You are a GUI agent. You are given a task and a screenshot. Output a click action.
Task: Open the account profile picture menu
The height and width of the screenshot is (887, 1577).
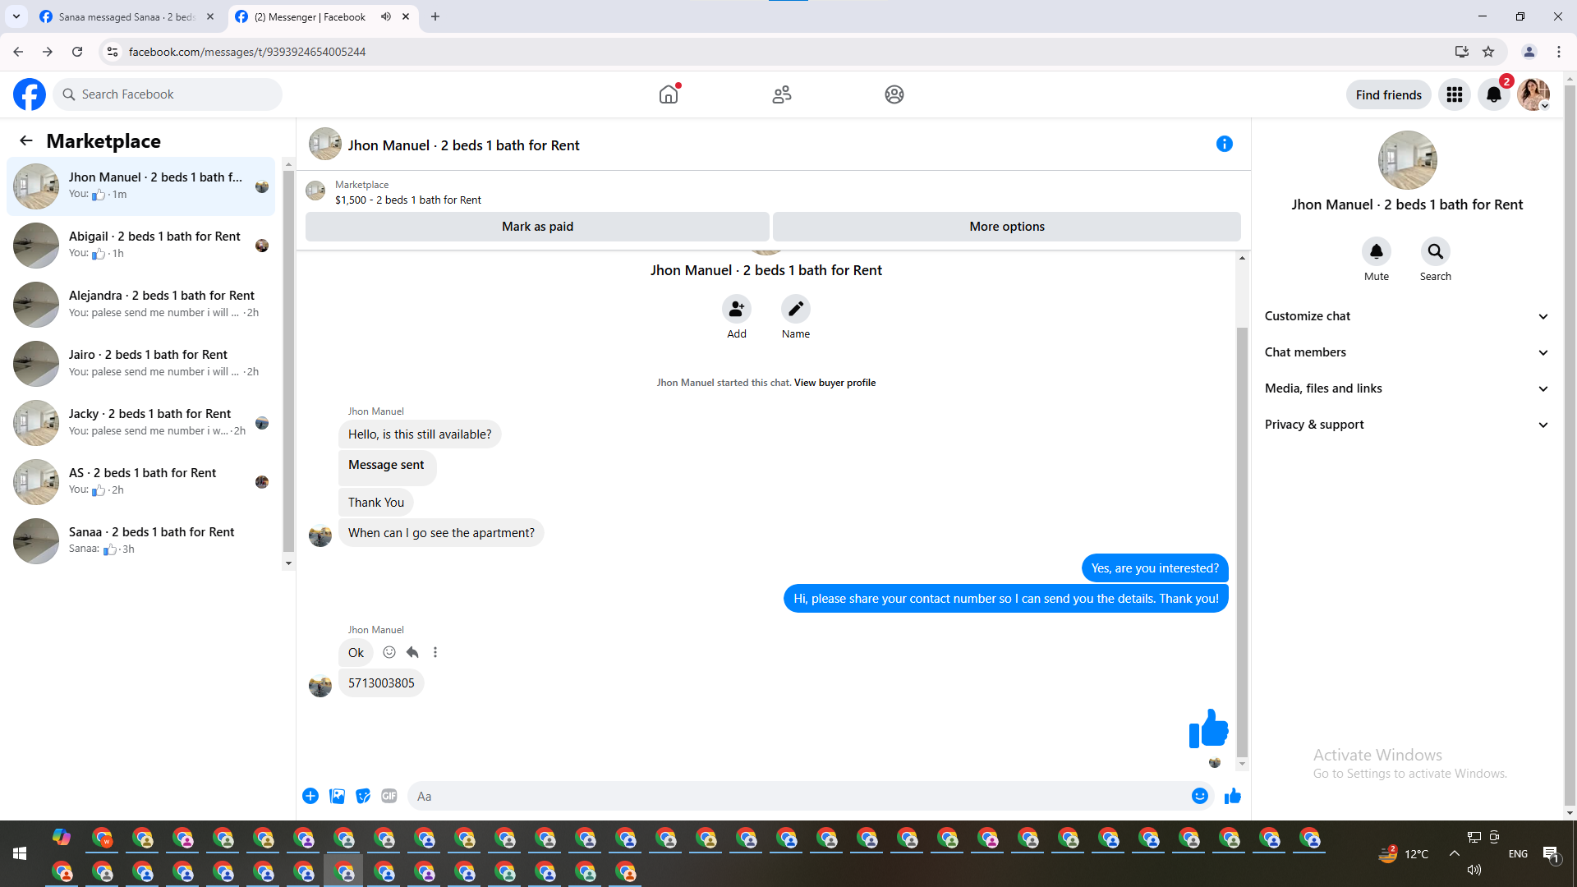[x=1533, y=94]
